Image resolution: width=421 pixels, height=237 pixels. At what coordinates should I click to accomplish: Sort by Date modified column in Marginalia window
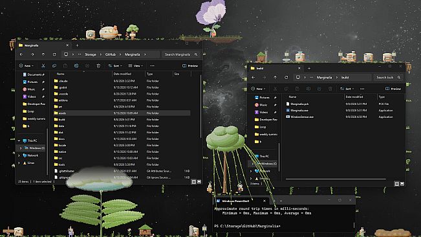122,74
